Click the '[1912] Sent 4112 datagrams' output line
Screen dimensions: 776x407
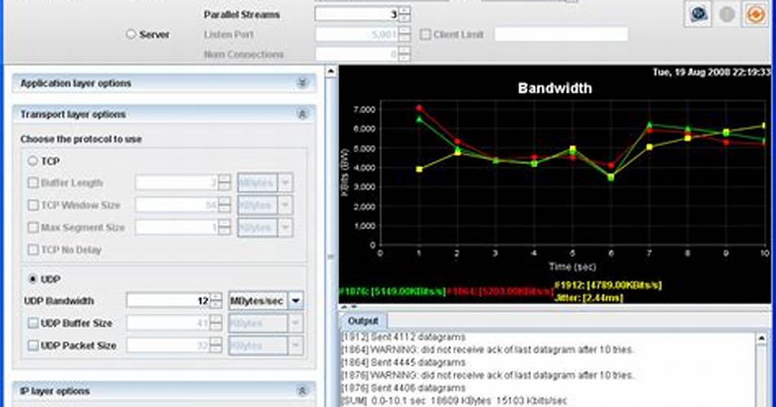(x=404, y=337)
